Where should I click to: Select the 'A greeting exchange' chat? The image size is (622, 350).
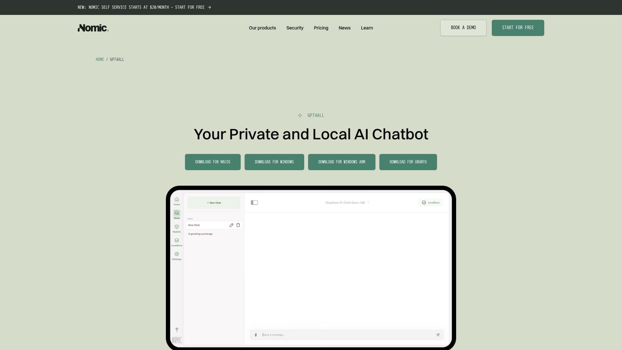point(200,234)
